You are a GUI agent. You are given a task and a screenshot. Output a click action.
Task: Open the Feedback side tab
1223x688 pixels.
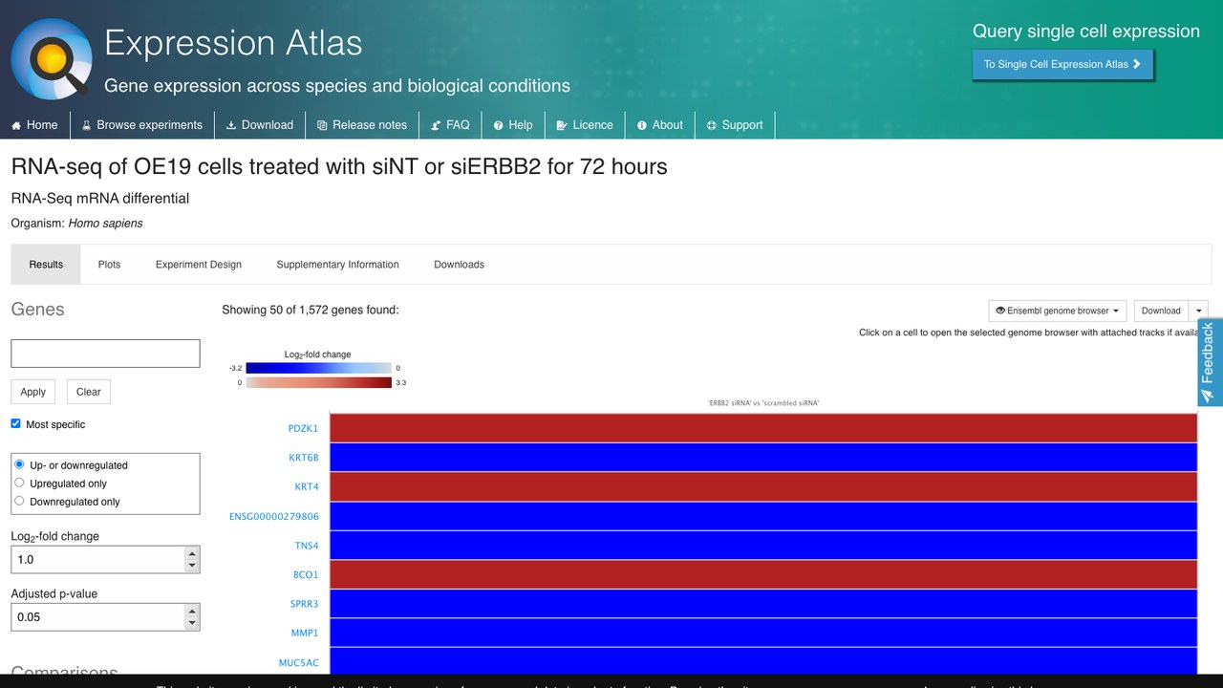(1209, 362)
